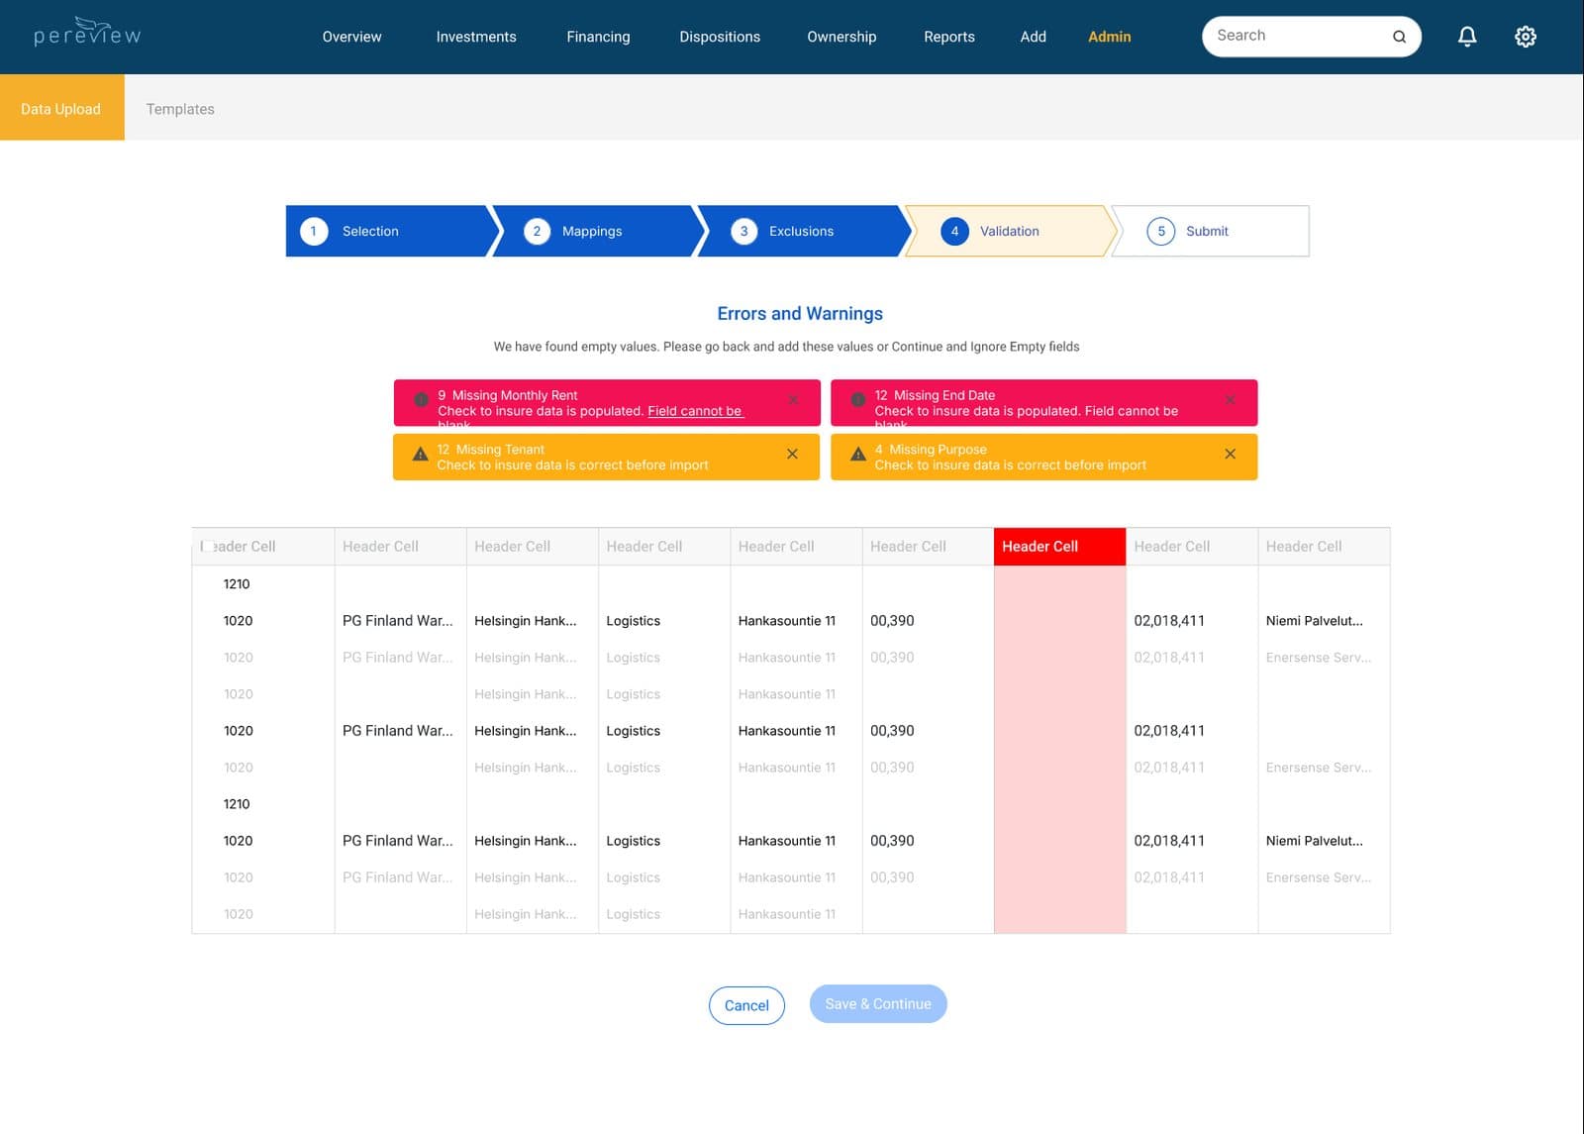
Task: Open the Reports menu
Action: click(x=949, y=37)
